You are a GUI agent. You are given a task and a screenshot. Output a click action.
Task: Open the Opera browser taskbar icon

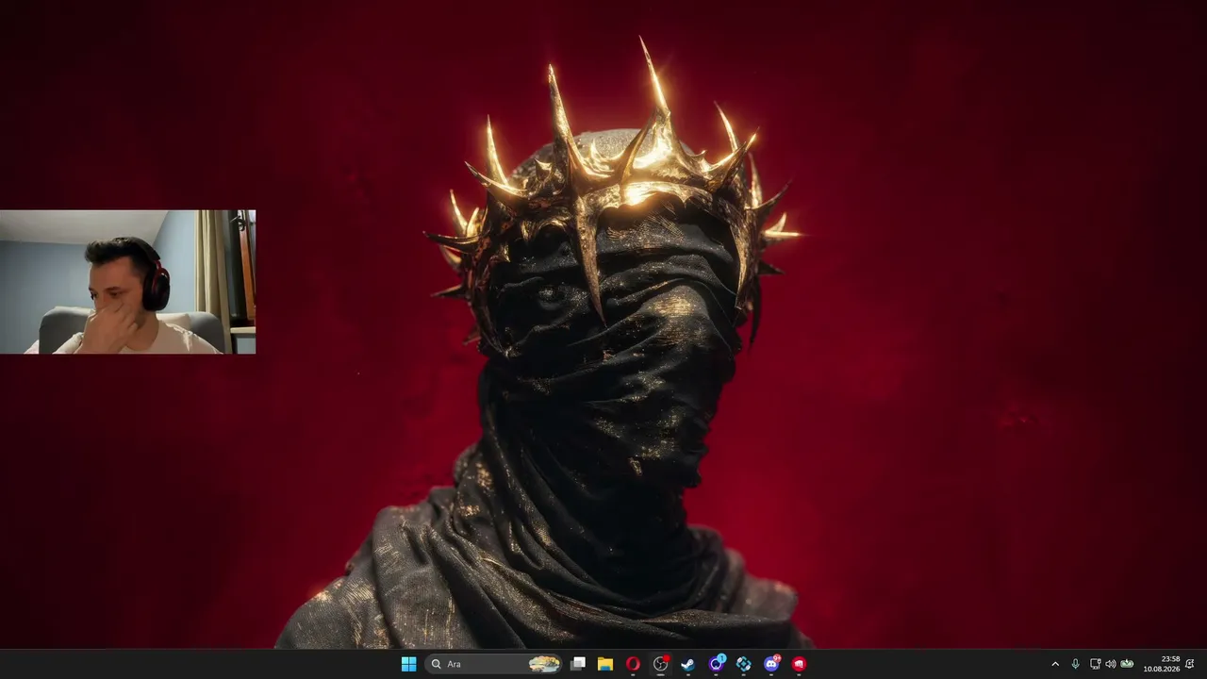(x=633, y=664)
